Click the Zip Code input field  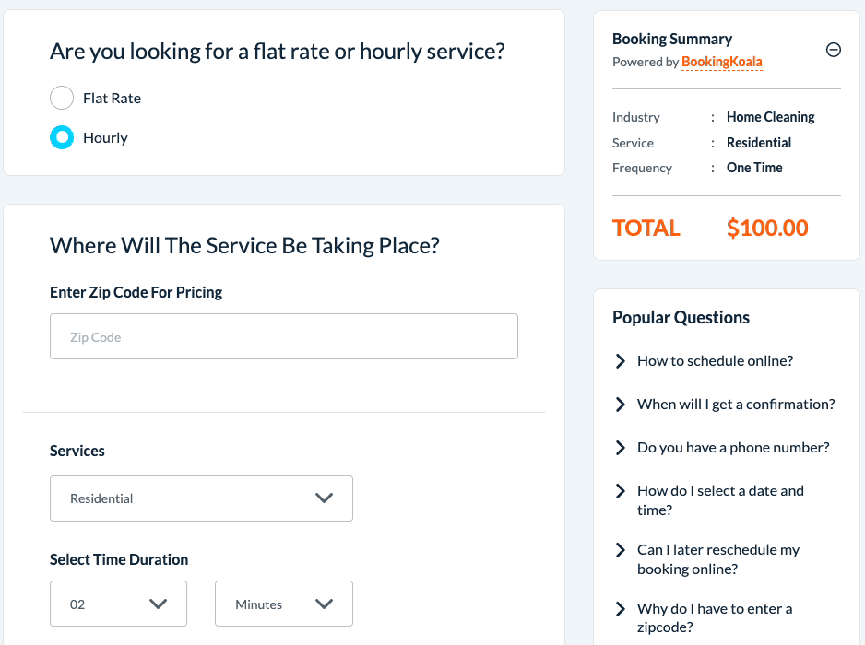pos(284,337)
